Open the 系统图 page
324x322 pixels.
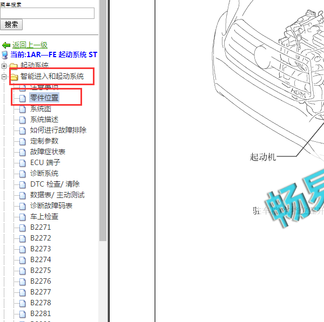(40, 109)
